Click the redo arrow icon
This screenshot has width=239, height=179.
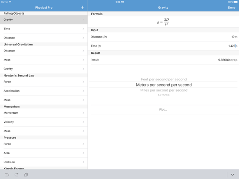[16, 175]
